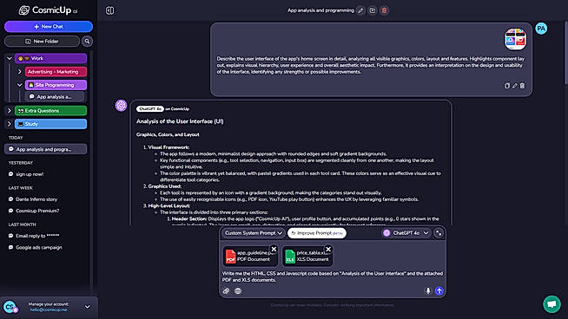The height and width of the screenshot is (319, 568).
Task: Open the ChatGPT 4o model dropdown
Action: point(406,233)
